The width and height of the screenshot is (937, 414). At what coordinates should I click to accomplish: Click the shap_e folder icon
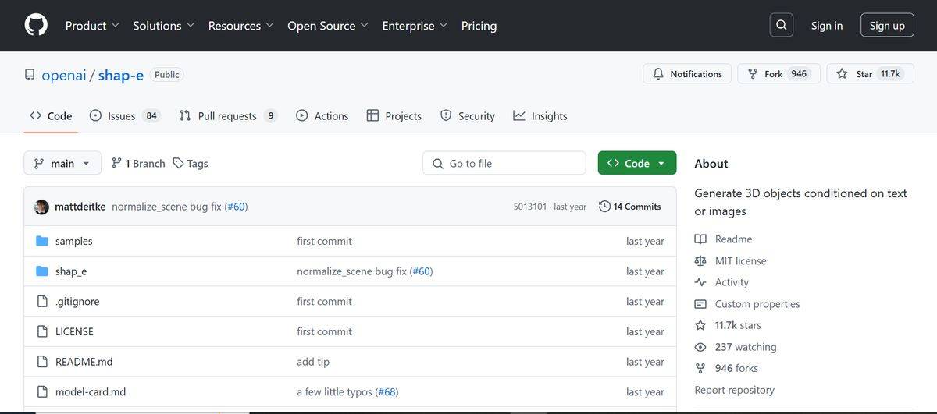tap(42, 271)
